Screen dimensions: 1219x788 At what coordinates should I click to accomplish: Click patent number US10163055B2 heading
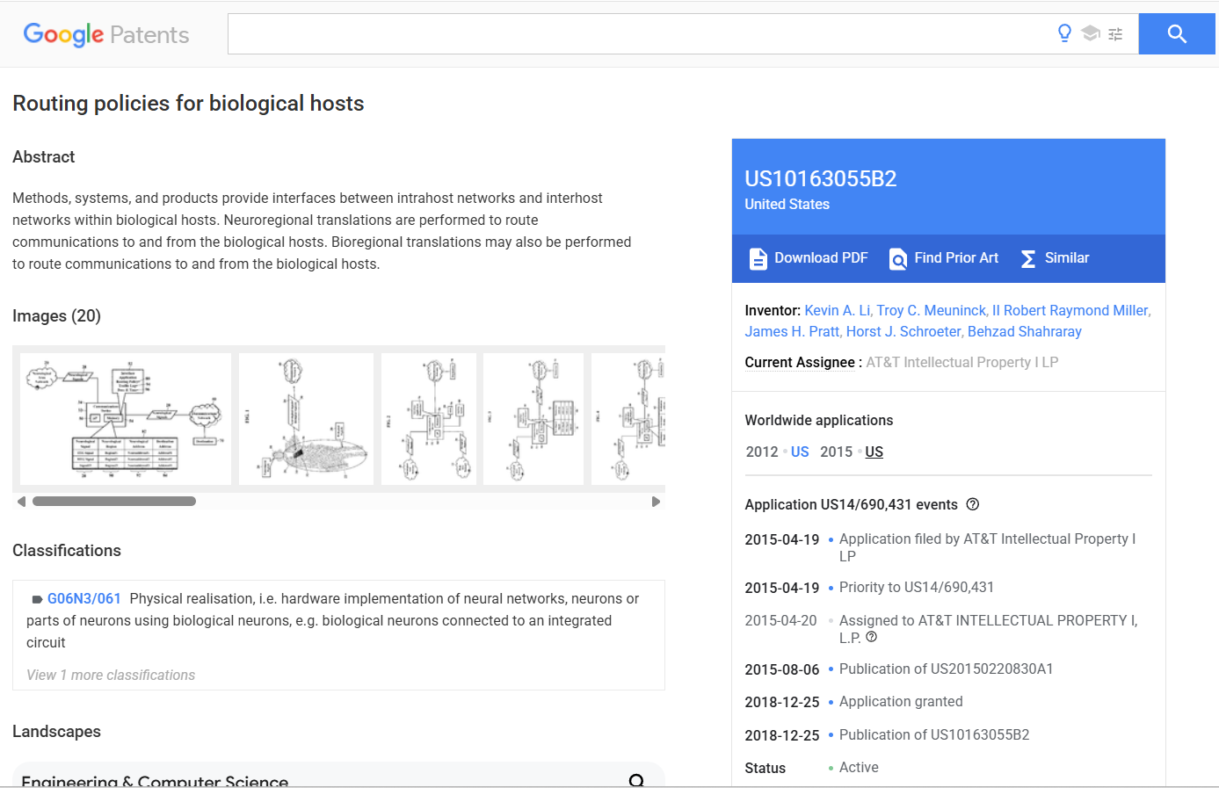(x=821, y=179)
